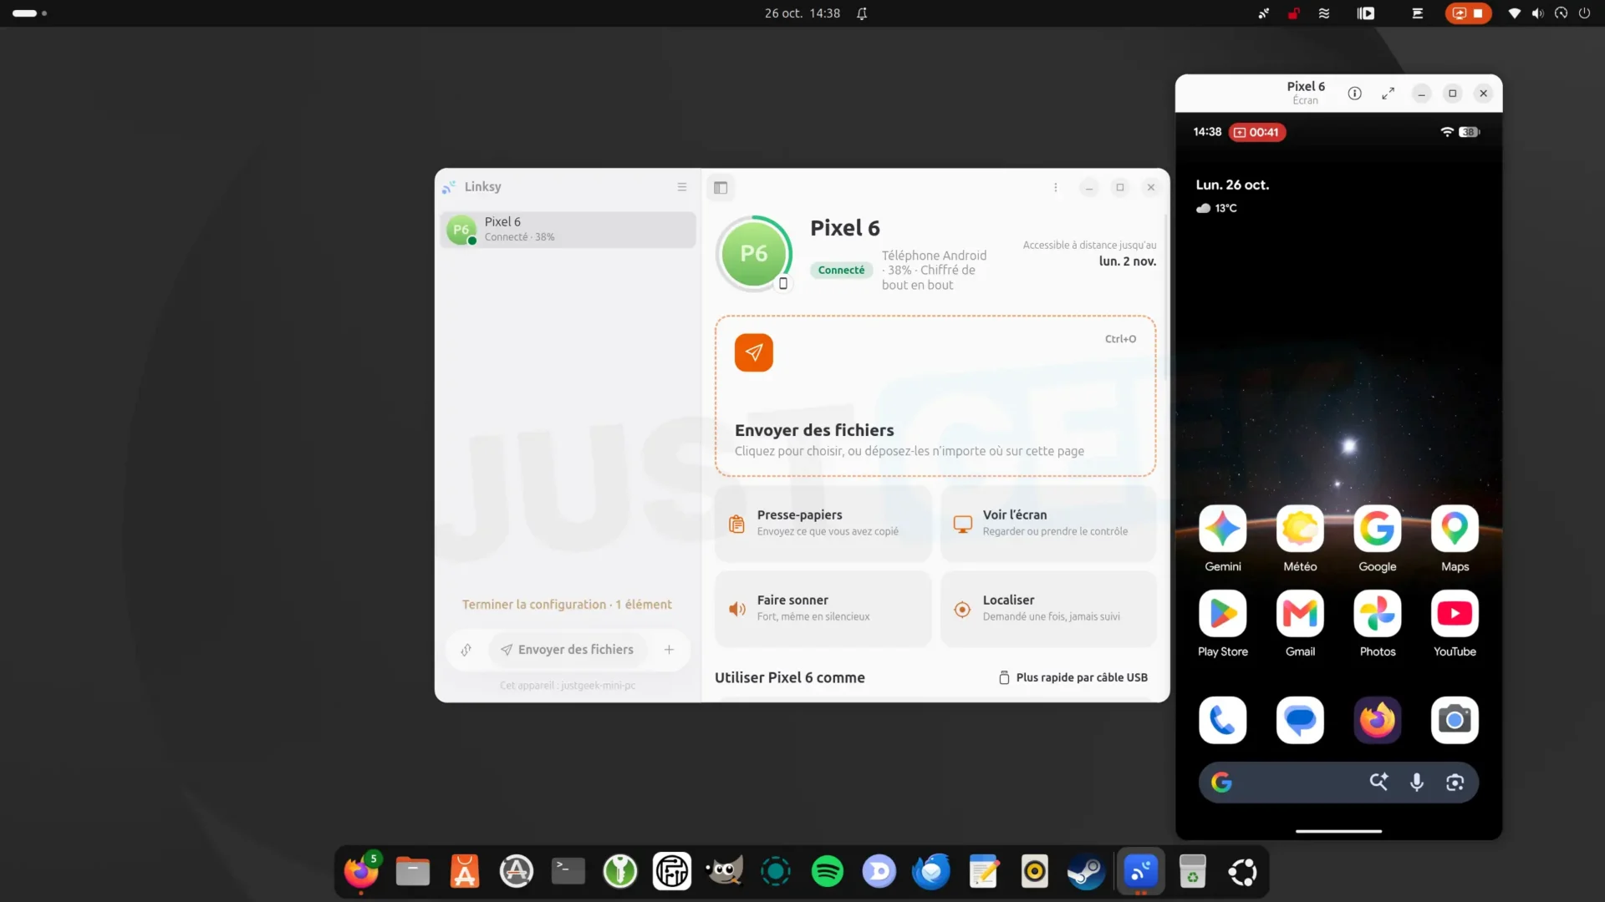
Task: Open the Presse-papiers clipboard card
Action: click(x=823, y=524)
